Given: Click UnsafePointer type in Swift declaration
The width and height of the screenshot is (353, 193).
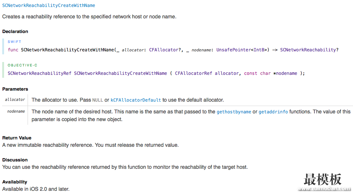Looking at the screenshot, I should click(x=233, y=50).
